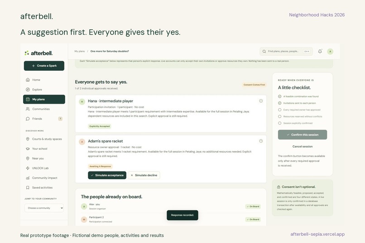
Task: Click 'The people already on board.' heading
Action: coord(111,197)
